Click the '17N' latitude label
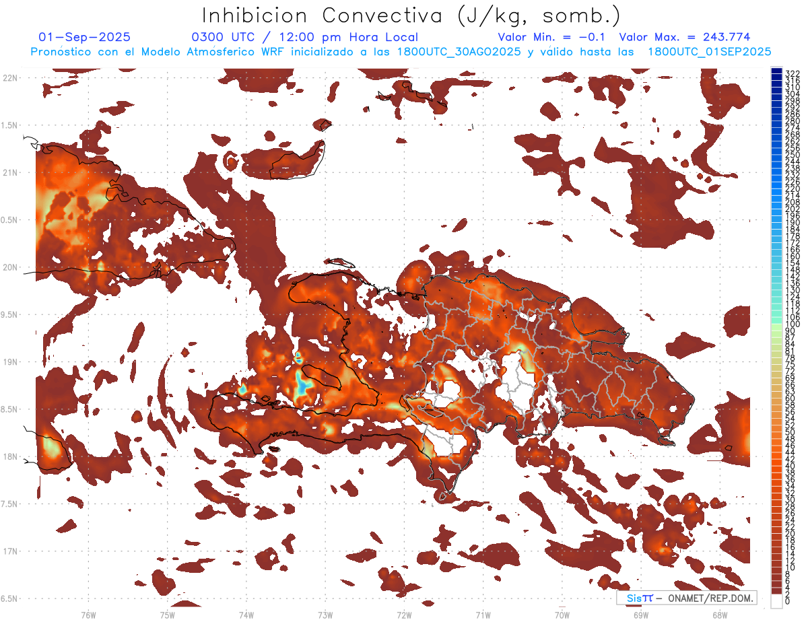Screen dimensions: 808x624 [x=10, y=551]
